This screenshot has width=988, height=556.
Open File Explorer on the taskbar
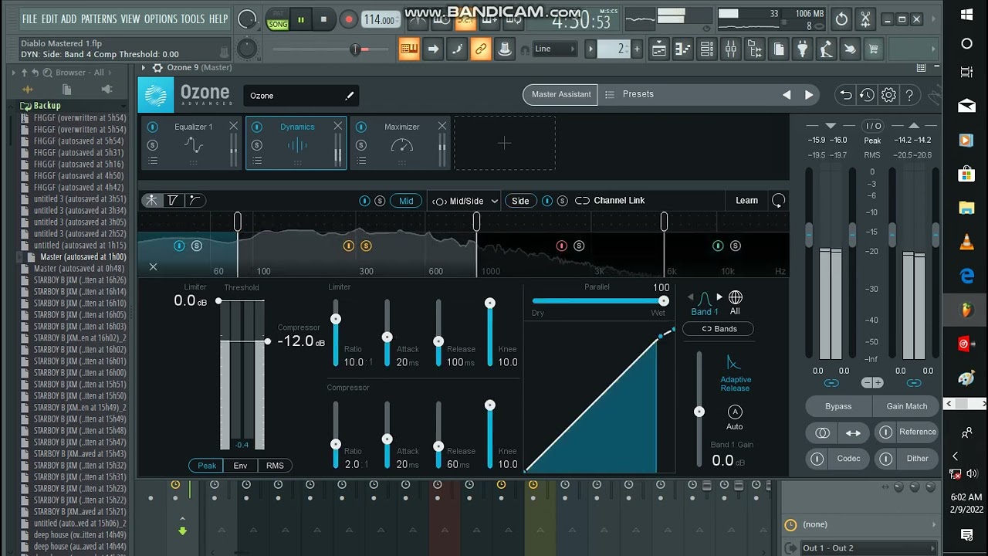pyautogui.click(x=966, y=208)
